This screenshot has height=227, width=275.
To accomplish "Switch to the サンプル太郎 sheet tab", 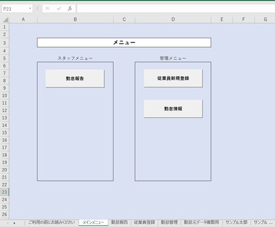I will [237, 222].
